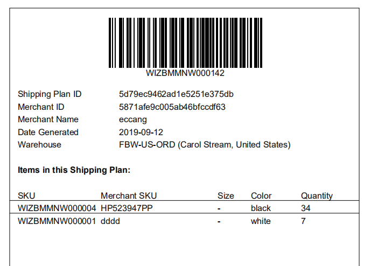Viewport: 378px width, 266px height.
Task: Click the Items in this Shipping Plan heading
Action: click(74, 170)
